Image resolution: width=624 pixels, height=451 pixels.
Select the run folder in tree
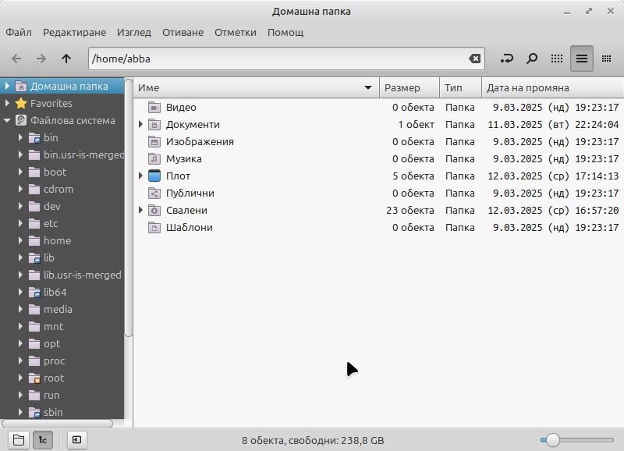tap(51, 395)
